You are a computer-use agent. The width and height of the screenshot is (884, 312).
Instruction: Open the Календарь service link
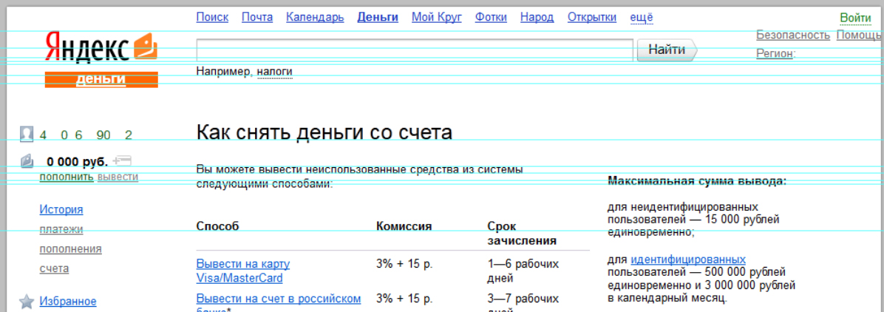[x=315, y=18]
